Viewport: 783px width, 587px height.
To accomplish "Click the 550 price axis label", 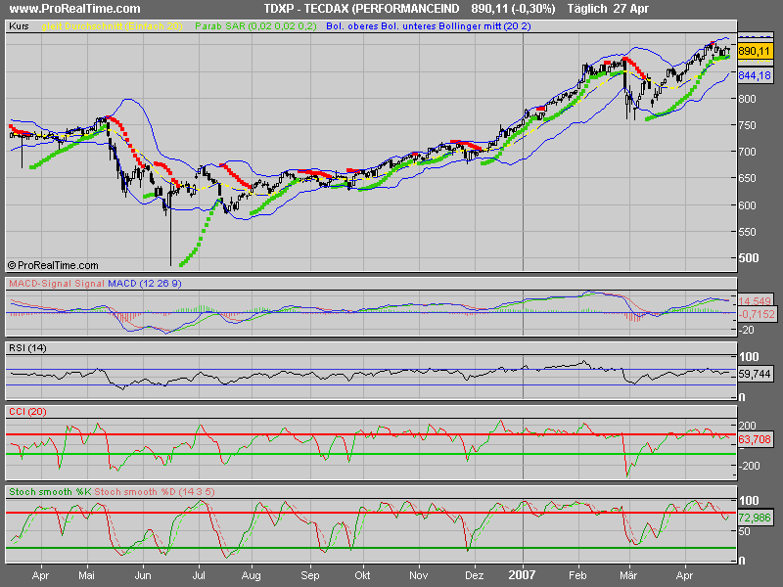I will click(x=747, y=232).
